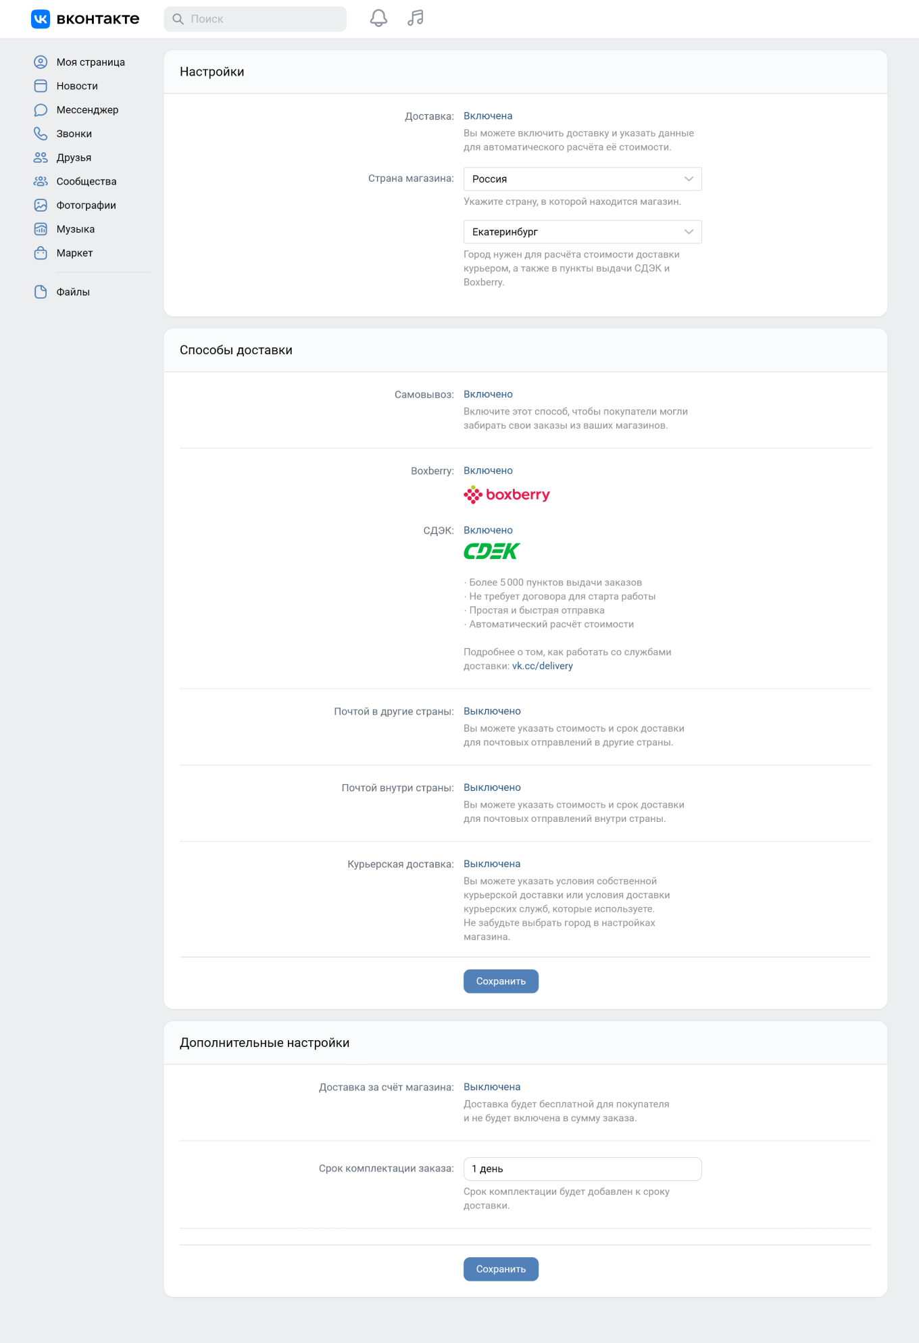Screen dimensions: 919x1343
Task: Open the Files sidebar icon
Action: [41, 292]
